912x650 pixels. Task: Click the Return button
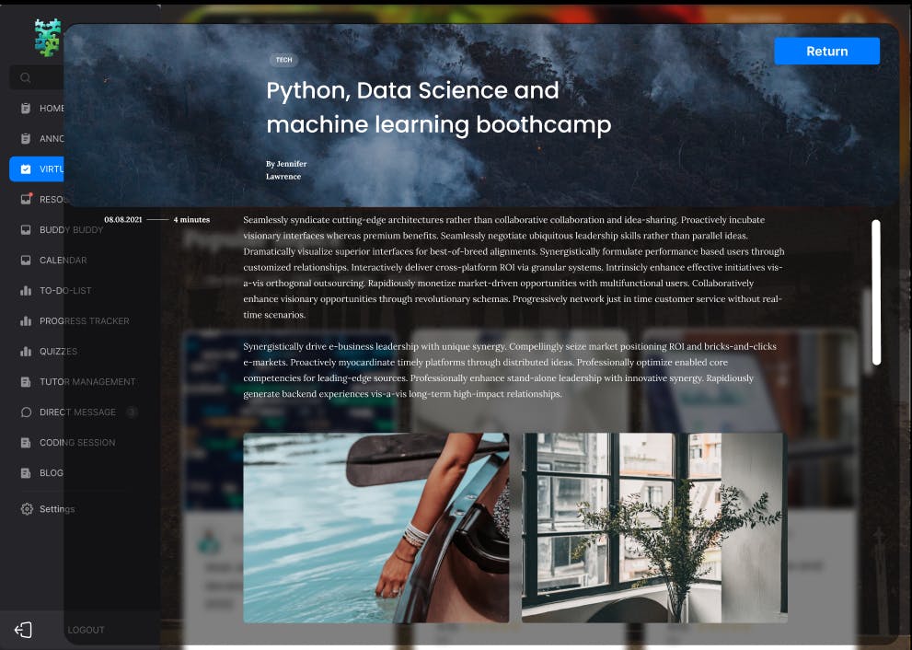coord(826,52)
